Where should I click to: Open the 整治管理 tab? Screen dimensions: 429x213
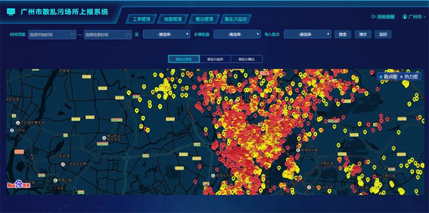(x=204, y=19)
